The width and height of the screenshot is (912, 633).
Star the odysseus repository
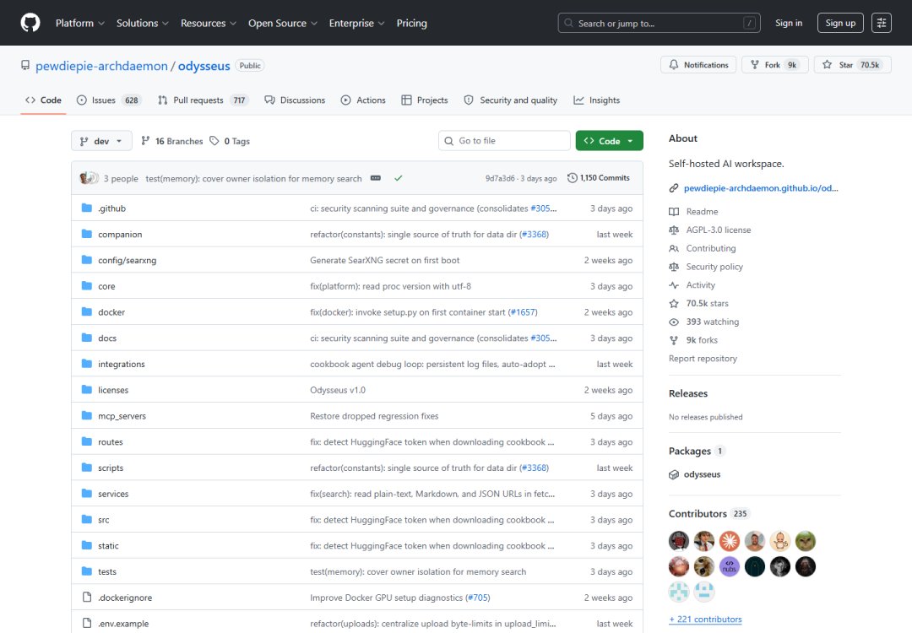click(852, 64)
